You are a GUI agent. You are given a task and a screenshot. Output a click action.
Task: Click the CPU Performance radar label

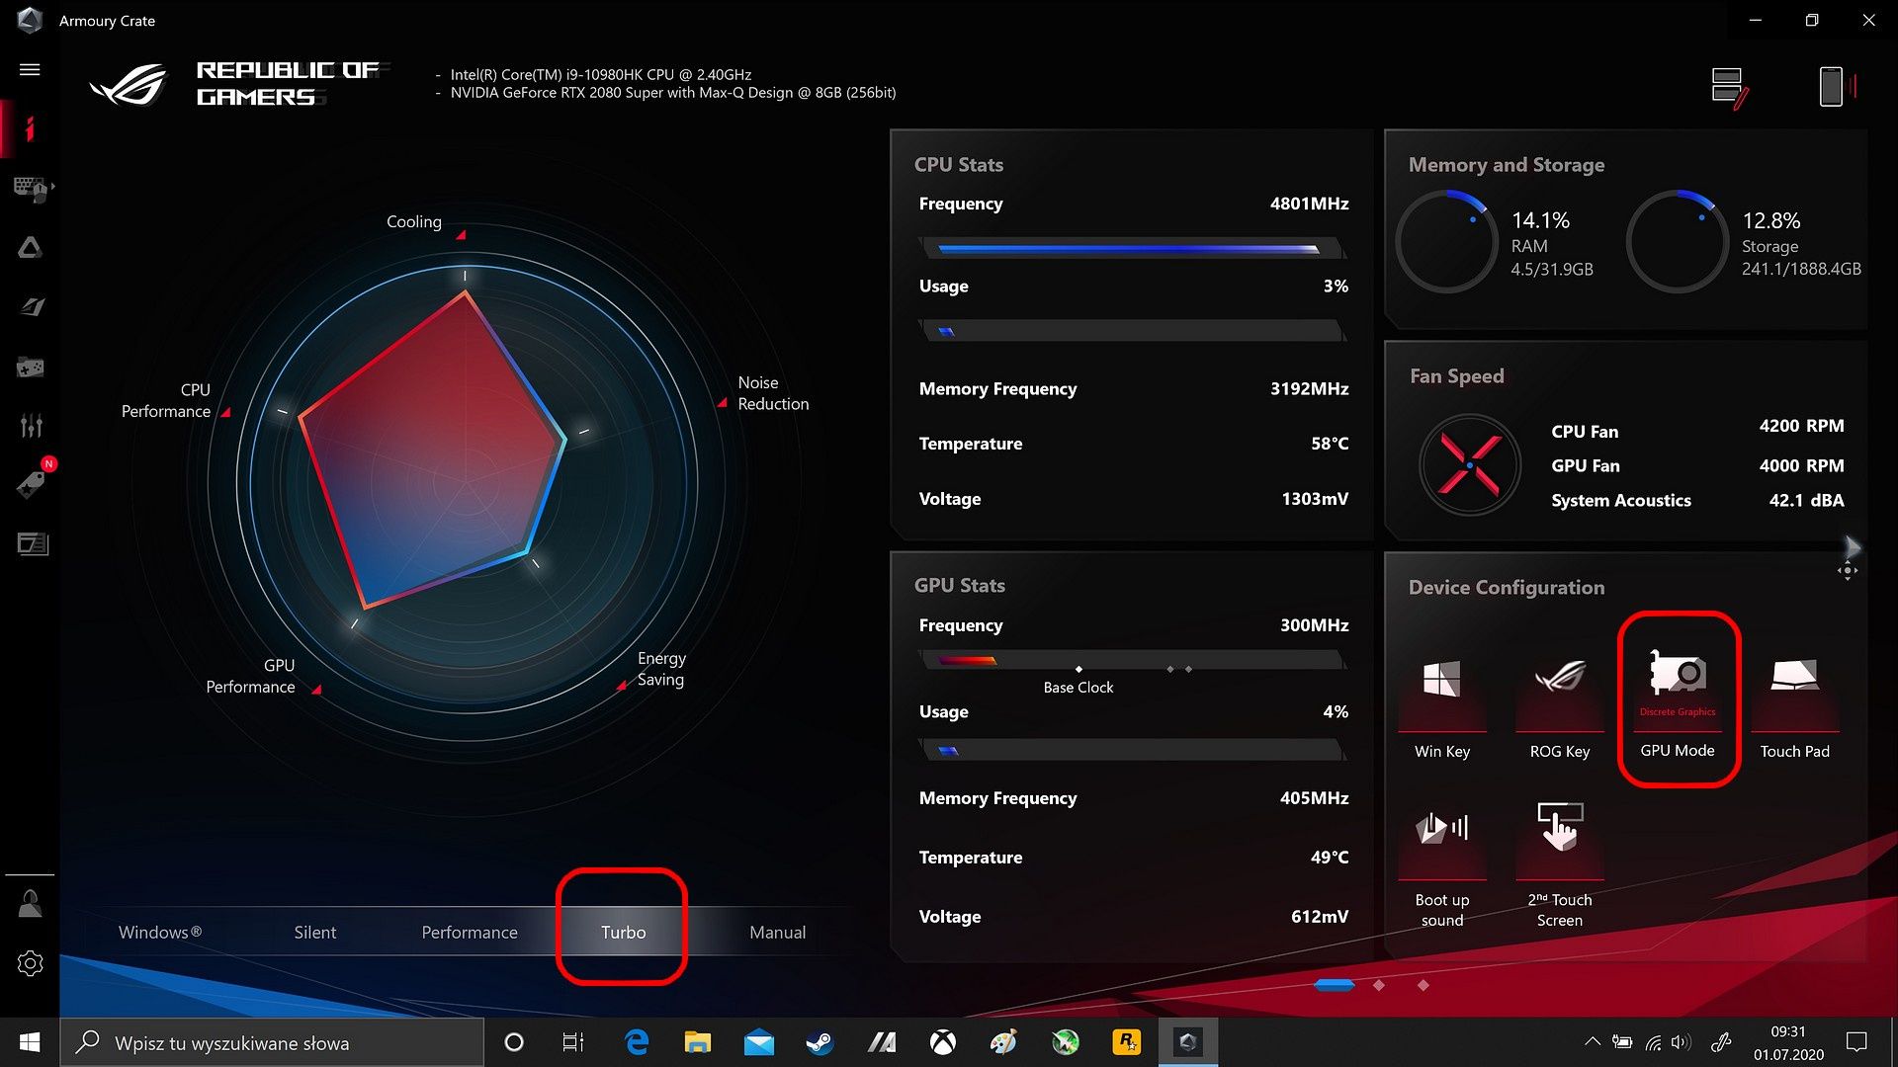(x=166, y=400)
